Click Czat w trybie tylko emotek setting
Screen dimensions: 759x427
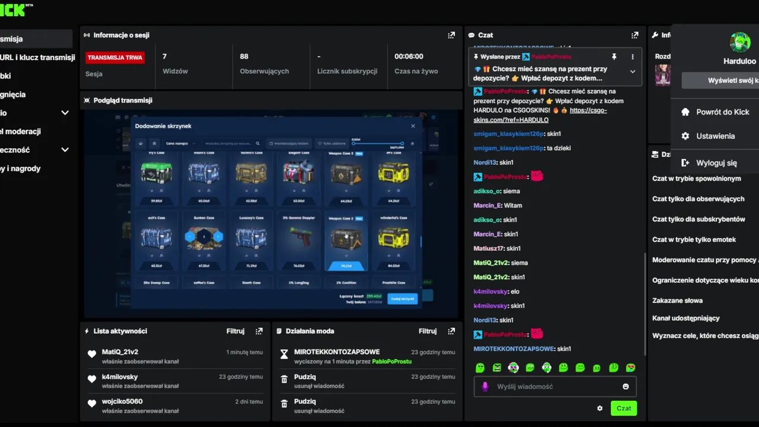tap(694, 240)
